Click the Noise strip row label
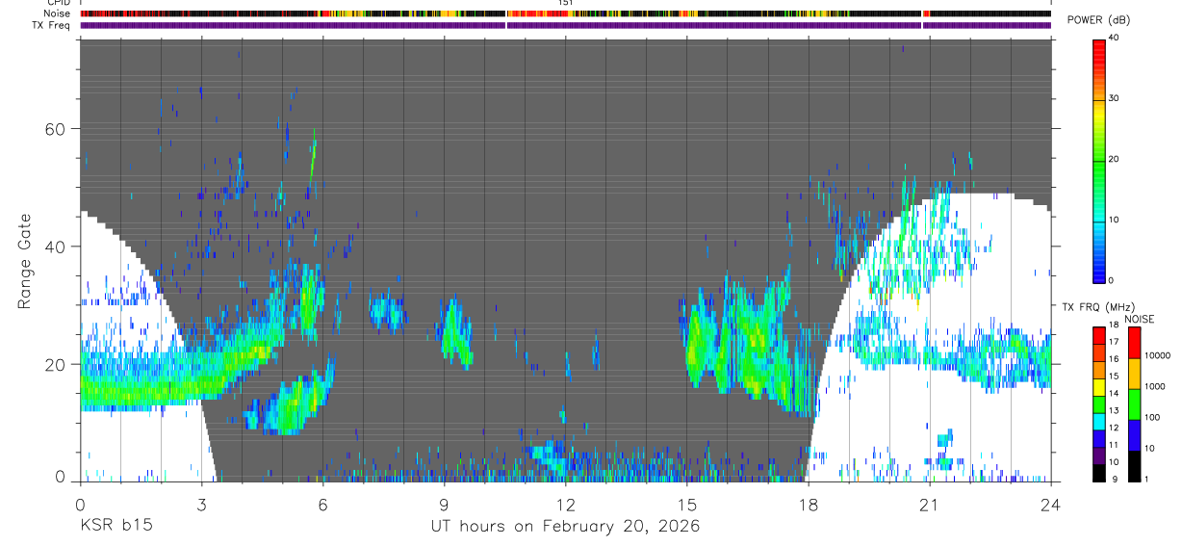 (59, 13)
